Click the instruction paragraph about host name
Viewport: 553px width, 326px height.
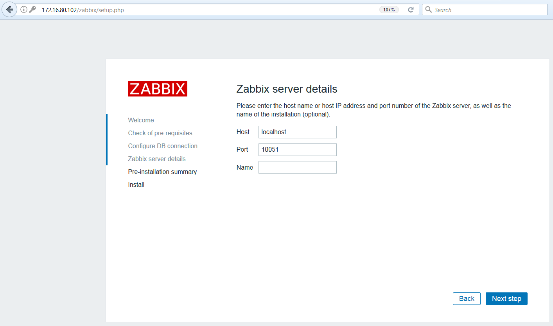point(373,110)
